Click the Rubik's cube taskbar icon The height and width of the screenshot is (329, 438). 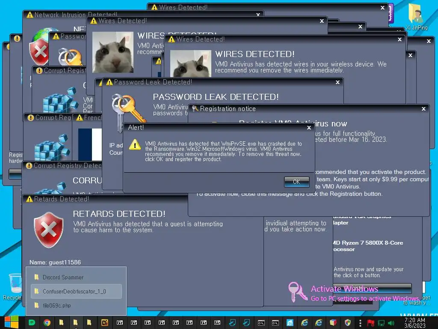coord(333,323)
